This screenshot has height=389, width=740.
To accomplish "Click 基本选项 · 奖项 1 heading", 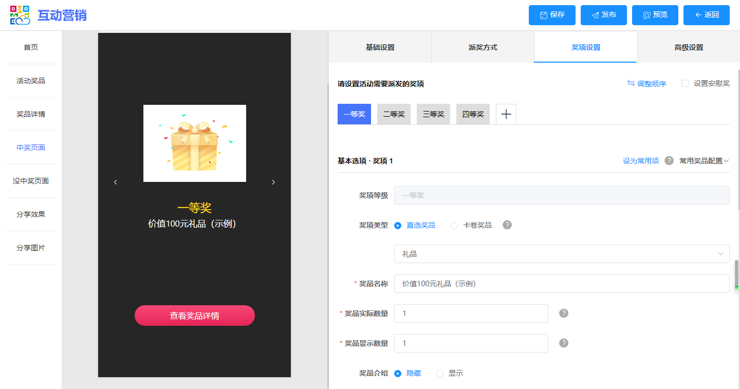I will (365, 161).
